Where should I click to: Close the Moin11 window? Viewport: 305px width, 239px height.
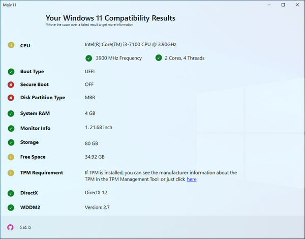297,5
